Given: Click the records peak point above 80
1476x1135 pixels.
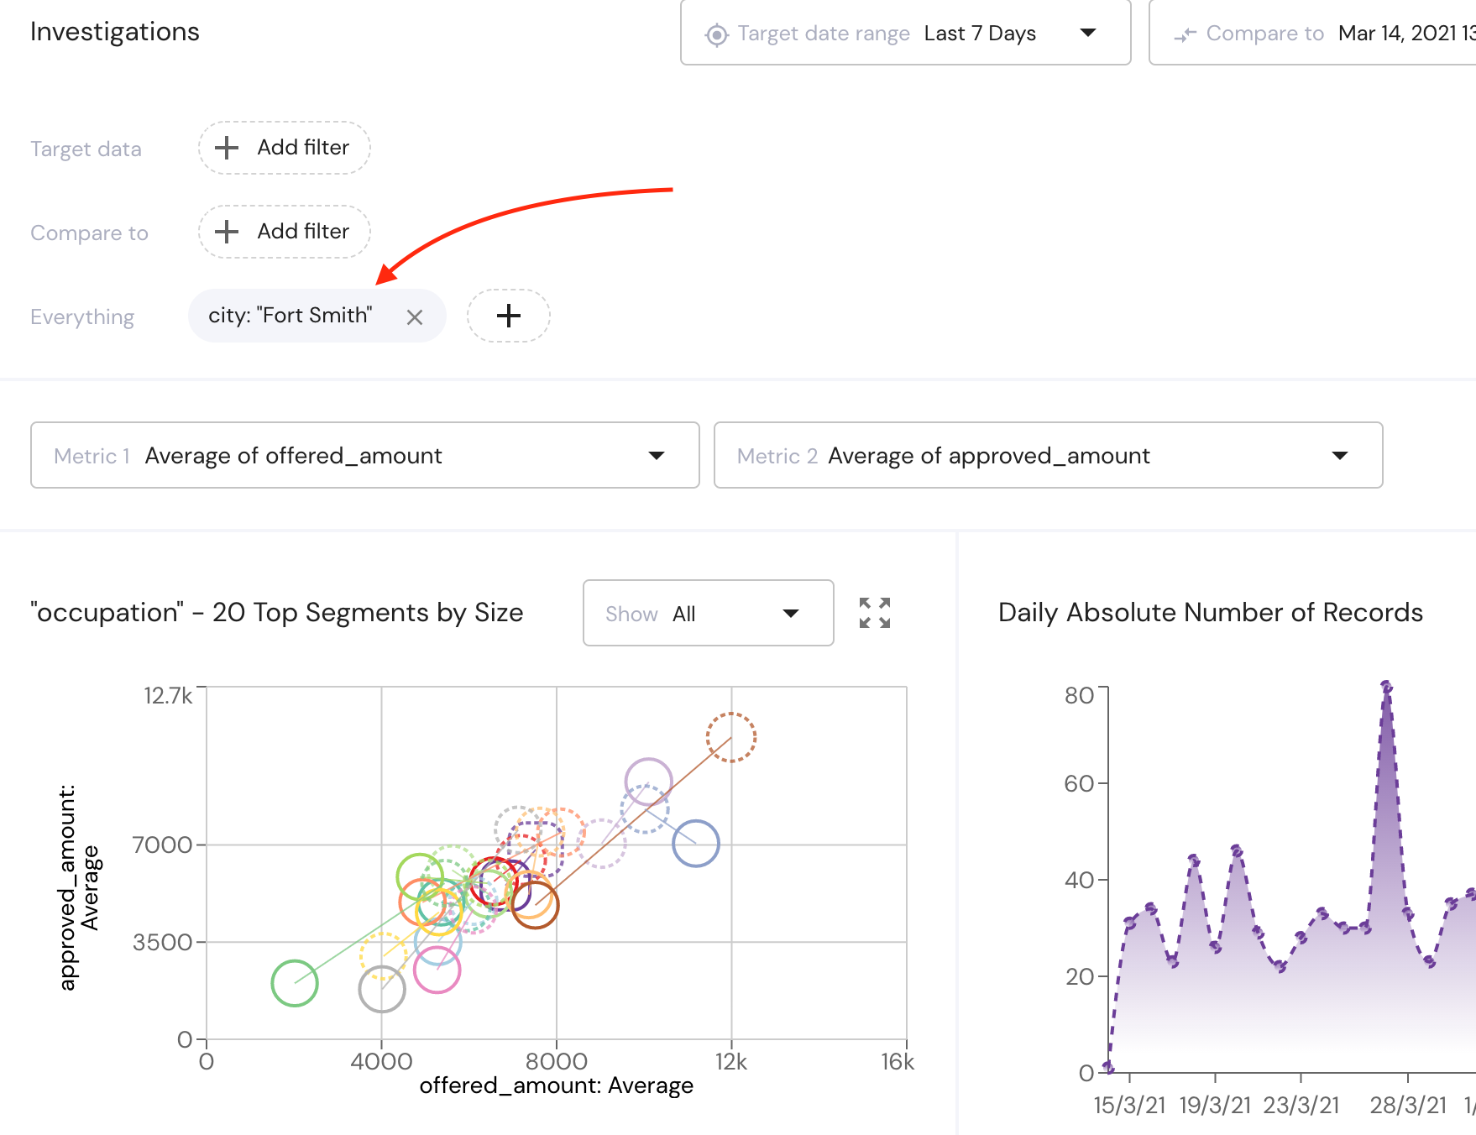Looking at the screenshot, I should (x=1386, y=687).
